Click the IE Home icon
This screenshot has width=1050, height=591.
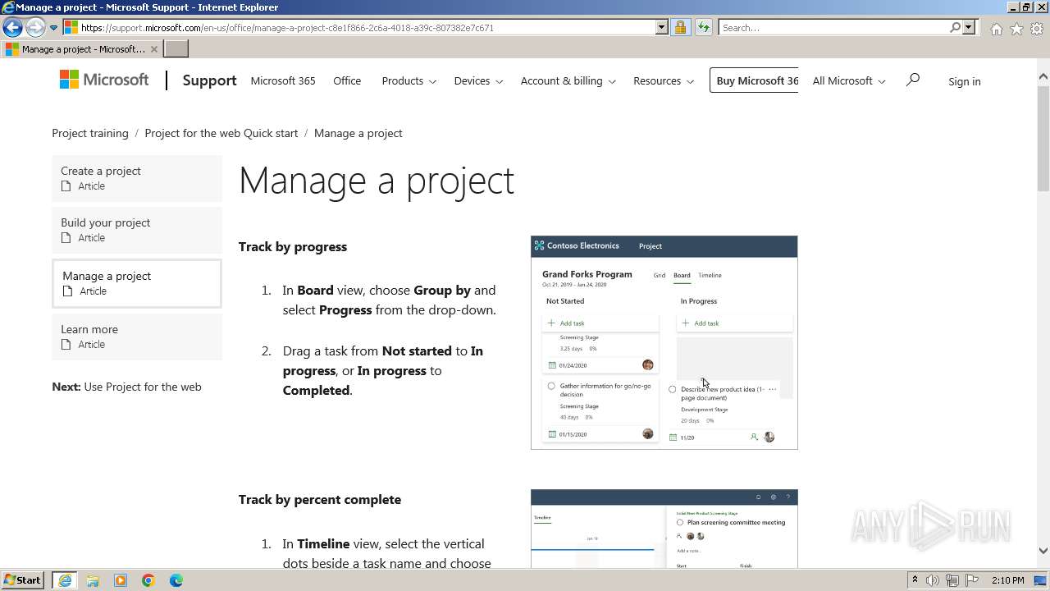coord(996,29)
